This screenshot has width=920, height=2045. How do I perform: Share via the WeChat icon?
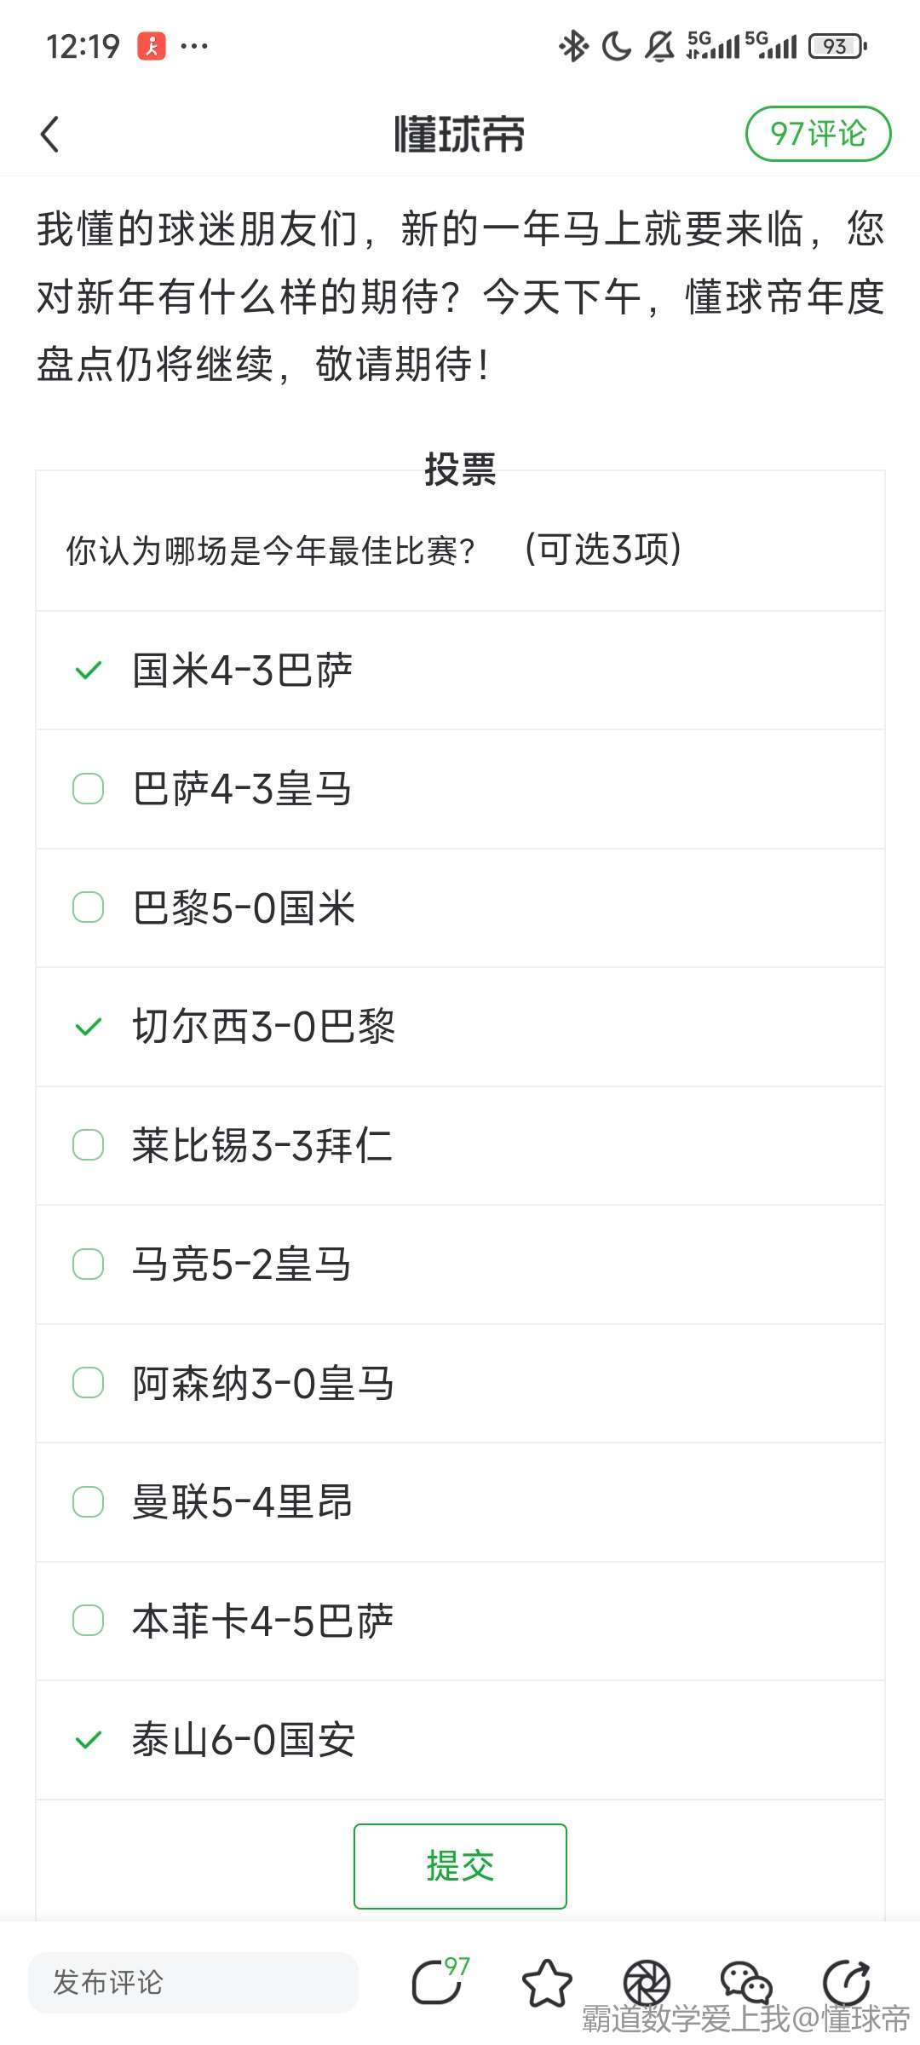pos(745,1982)
